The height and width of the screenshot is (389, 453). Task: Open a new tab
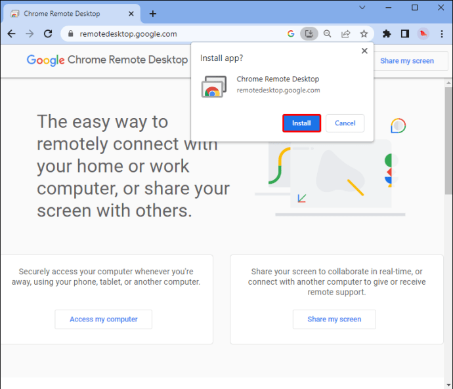[x=153, y=14]
